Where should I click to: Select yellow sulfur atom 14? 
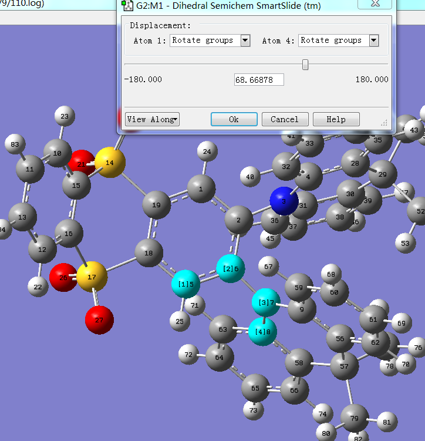110,162
